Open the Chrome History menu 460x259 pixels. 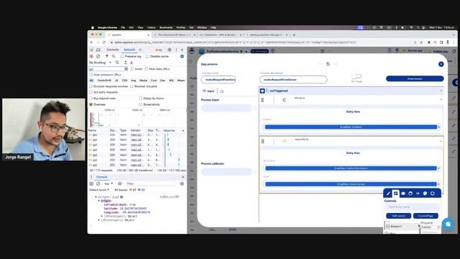(152, 27)
